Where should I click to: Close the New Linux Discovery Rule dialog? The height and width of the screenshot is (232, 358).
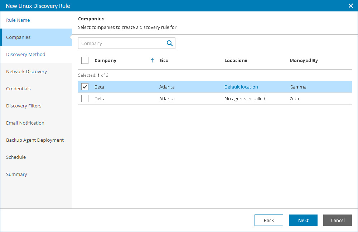351,6
